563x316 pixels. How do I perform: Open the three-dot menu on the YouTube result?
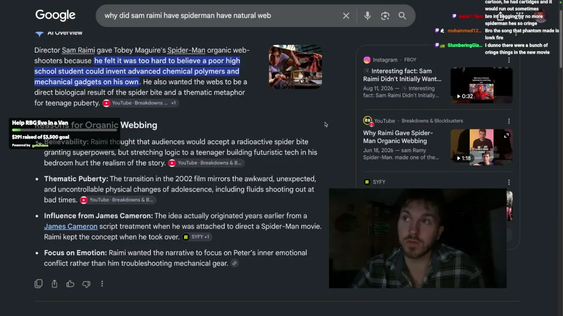point(509,121)
